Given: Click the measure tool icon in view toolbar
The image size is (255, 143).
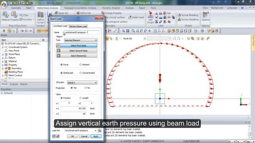Looking at the screenshot, I should click(115, 31).
